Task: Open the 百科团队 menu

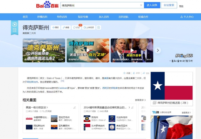Action: tap(124, 17)
